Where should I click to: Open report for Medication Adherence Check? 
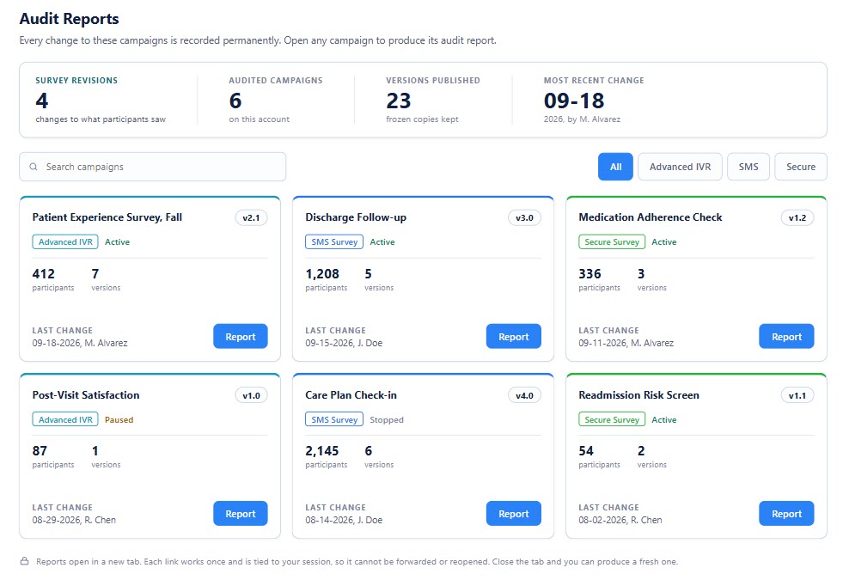pos(786,337)
